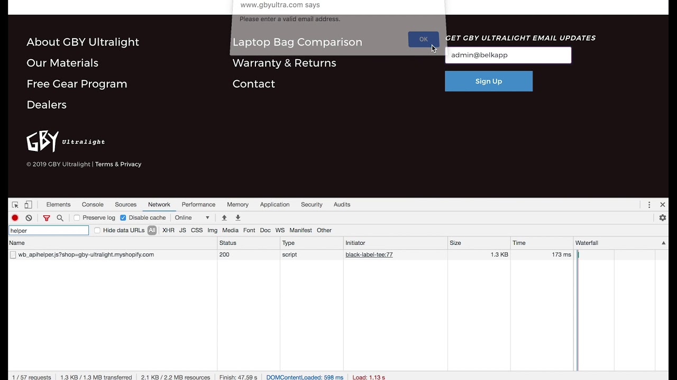
Task: Toggle the device toolbar icon
Action: 28,205
